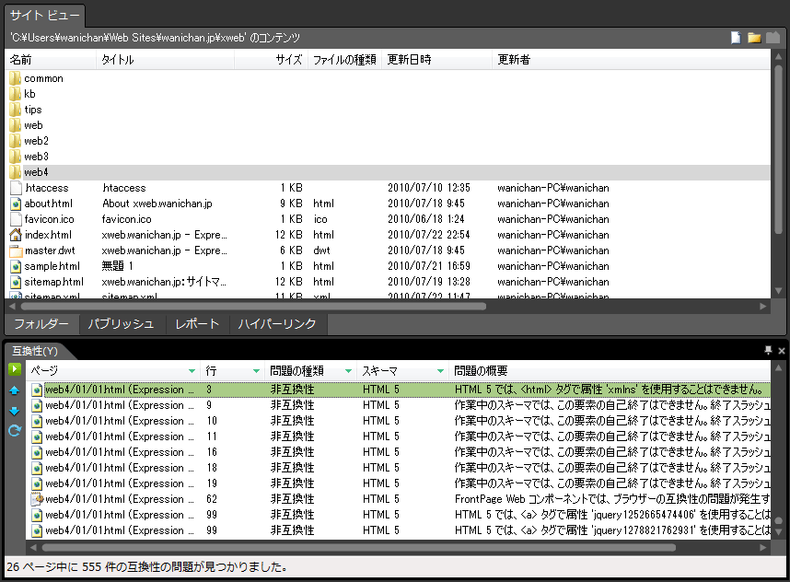Run the compatibility checker with the green play icon
Image resolution: width=790 pixels, height=582 pixels.
(x=14, y=369)
